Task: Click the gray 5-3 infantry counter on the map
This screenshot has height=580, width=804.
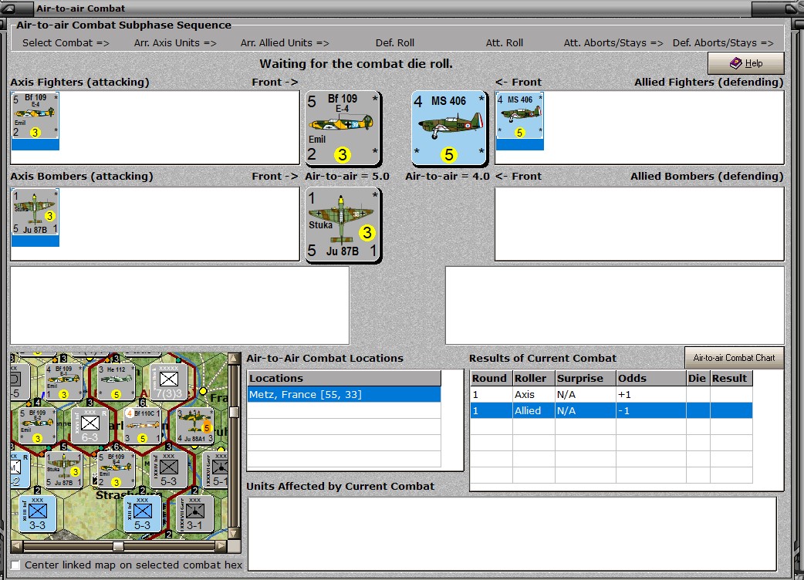Action: 169,470
